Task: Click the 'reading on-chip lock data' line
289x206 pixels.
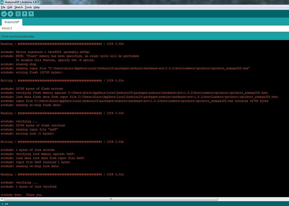Action: tap(30, 166)
